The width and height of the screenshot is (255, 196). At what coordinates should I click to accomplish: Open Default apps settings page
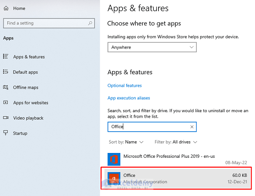pyautogui.click(x=25, y=72)
